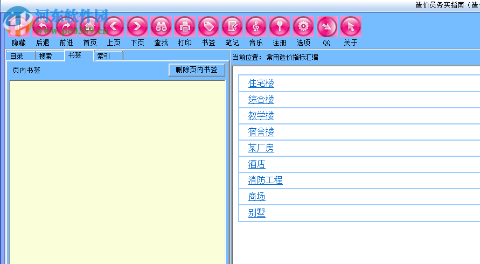The image size is (480, 264).
Task: Click the 页内书签 label
Action: (x=26, y=70)
